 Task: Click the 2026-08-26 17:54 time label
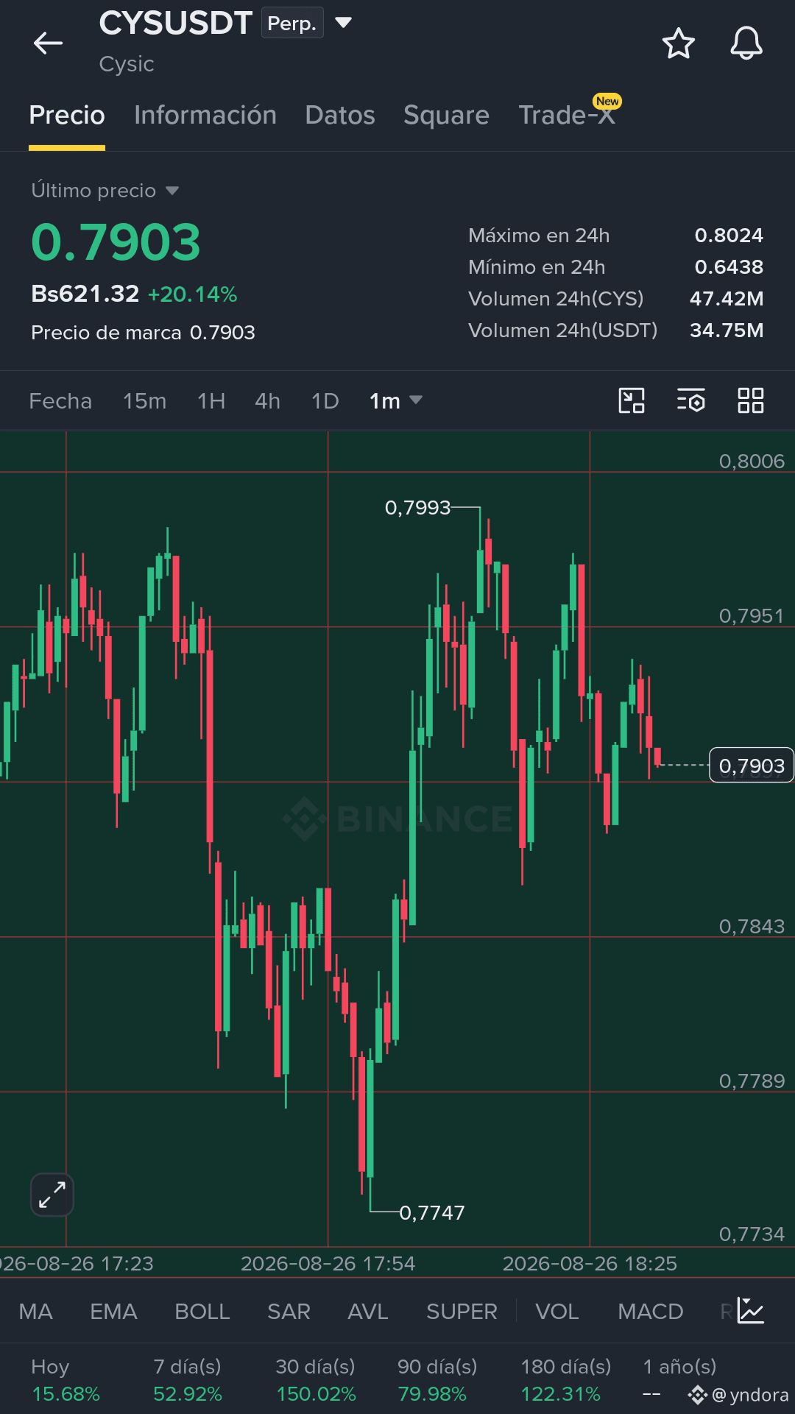pos(328,1263)
